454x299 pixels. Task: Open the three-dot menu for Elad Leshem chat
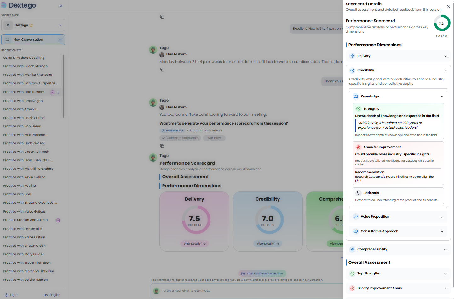click(58, 92)
